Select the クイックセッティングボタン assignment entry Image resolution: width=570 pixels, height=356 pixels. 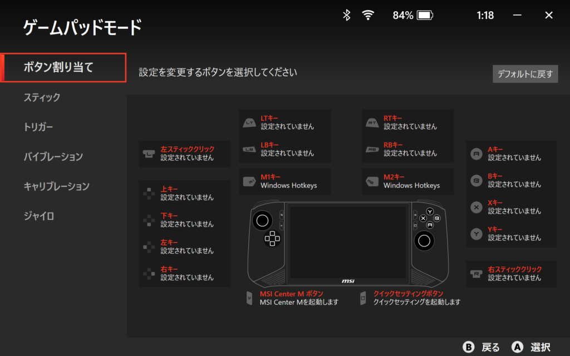(410, 298)
